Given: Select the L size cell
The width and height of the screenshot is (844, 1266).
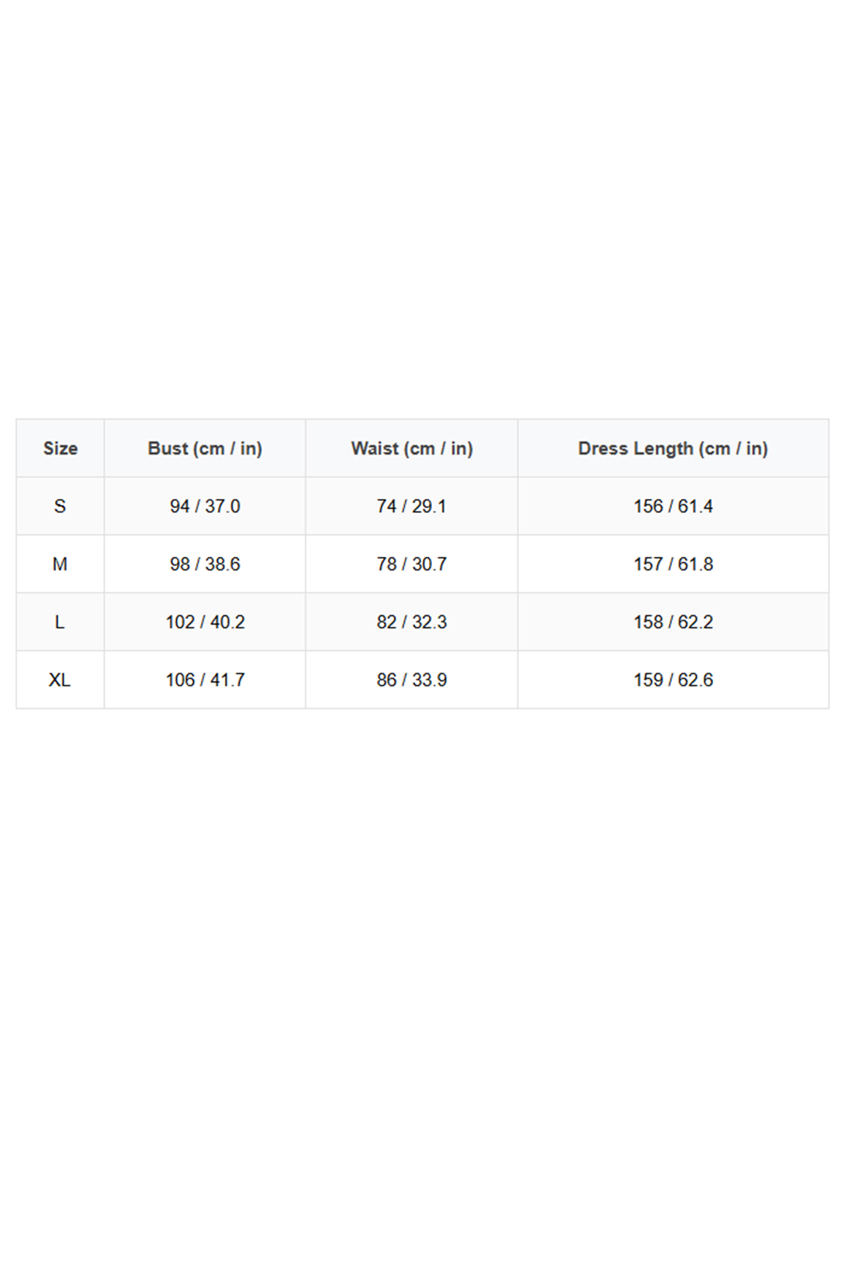Looking at the screenshot, I should (60, 622).
